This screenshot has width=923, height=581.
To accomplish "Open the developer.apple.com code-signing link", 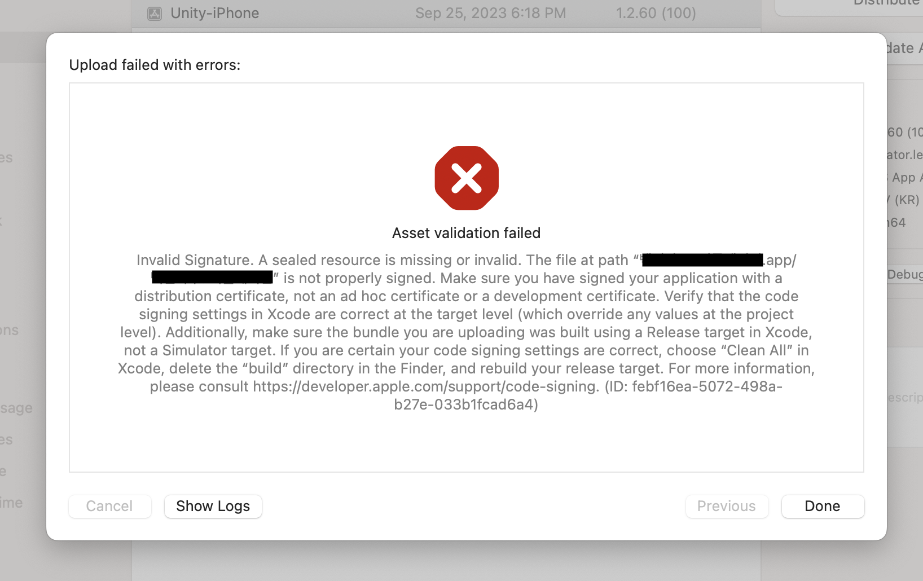I will pos(425,386).
